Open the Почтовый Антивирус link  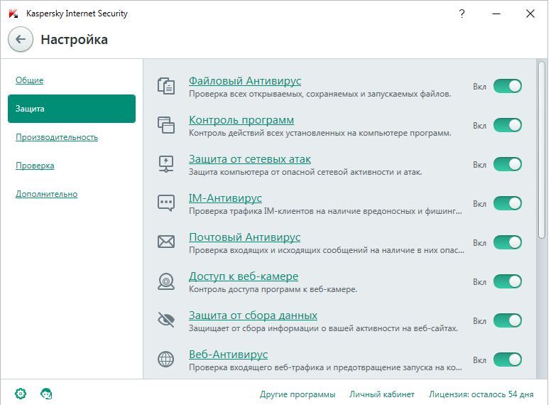pos(244,237)
